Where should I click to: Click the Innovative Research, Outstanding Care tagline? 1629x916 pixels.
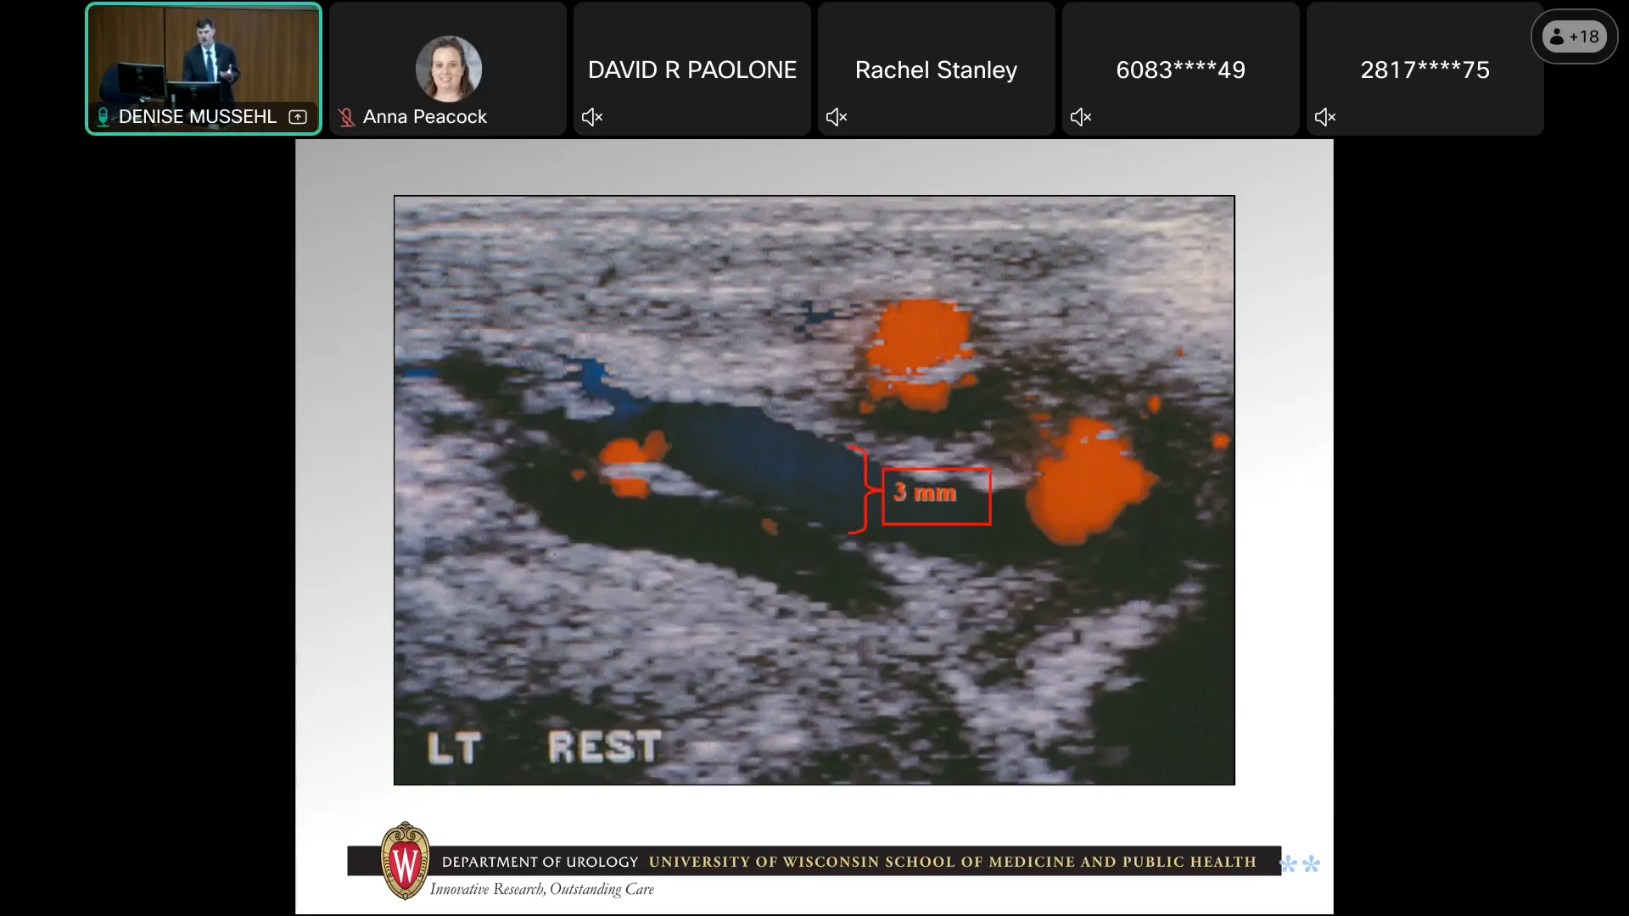(x=542, y=889)
